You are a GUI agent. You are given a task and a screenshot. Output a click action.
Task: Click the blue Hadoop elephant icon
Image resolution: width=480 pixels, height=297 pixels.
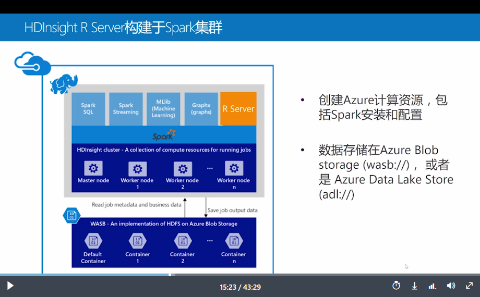64,84
